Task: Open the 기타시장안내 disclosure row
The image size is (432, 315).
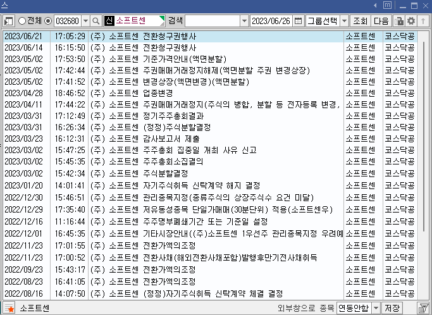Action: [210, 233]
